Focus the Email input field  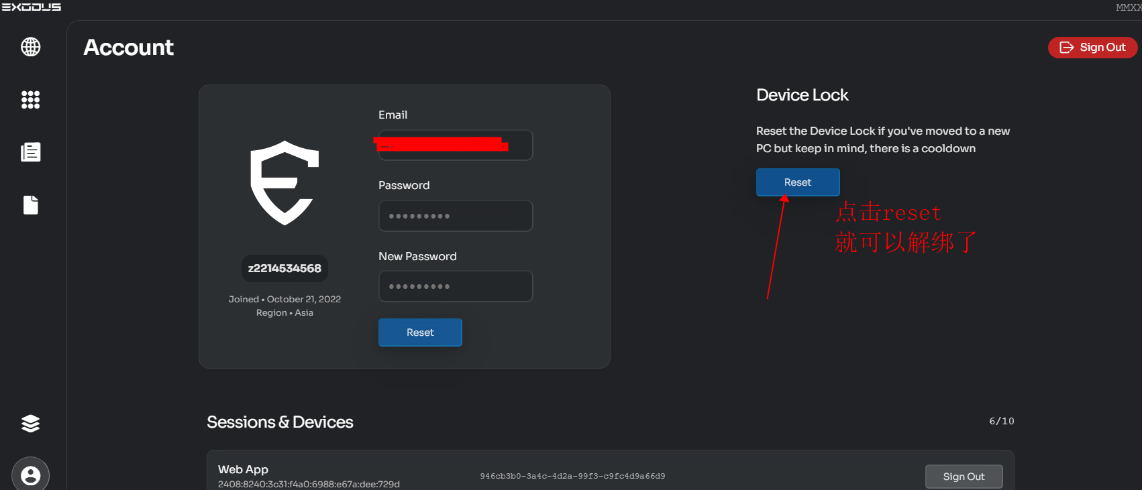pos(456,145)
